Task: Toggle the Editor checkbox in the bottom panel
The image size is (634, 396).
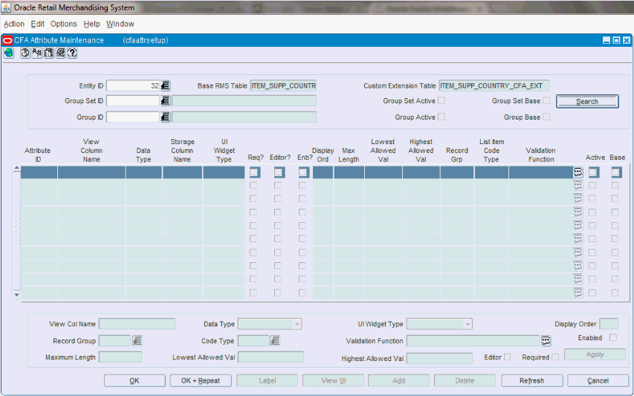Action: [508, 357]
